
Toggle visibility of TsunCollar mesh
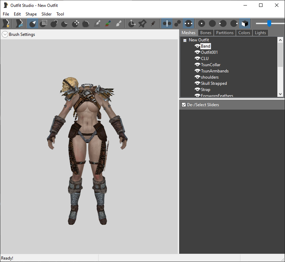[x=197, y=64]
